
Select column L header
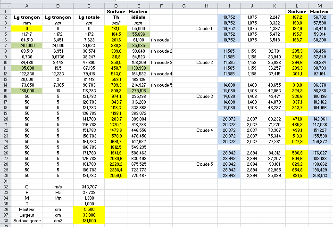tap(297, 6)
